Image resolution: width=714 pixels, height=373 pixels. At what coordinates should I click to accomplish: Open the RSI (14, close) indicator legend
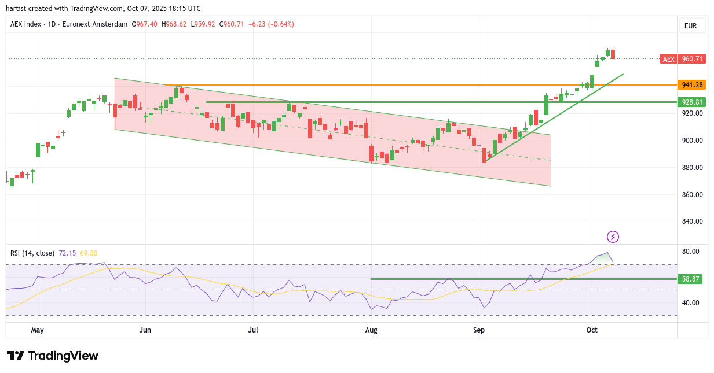tap(32, 253)
